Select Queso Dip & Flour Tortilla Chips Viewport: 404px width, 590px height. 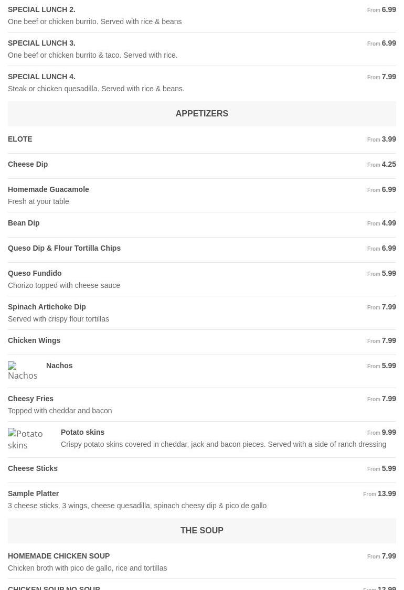click(64, 248)
